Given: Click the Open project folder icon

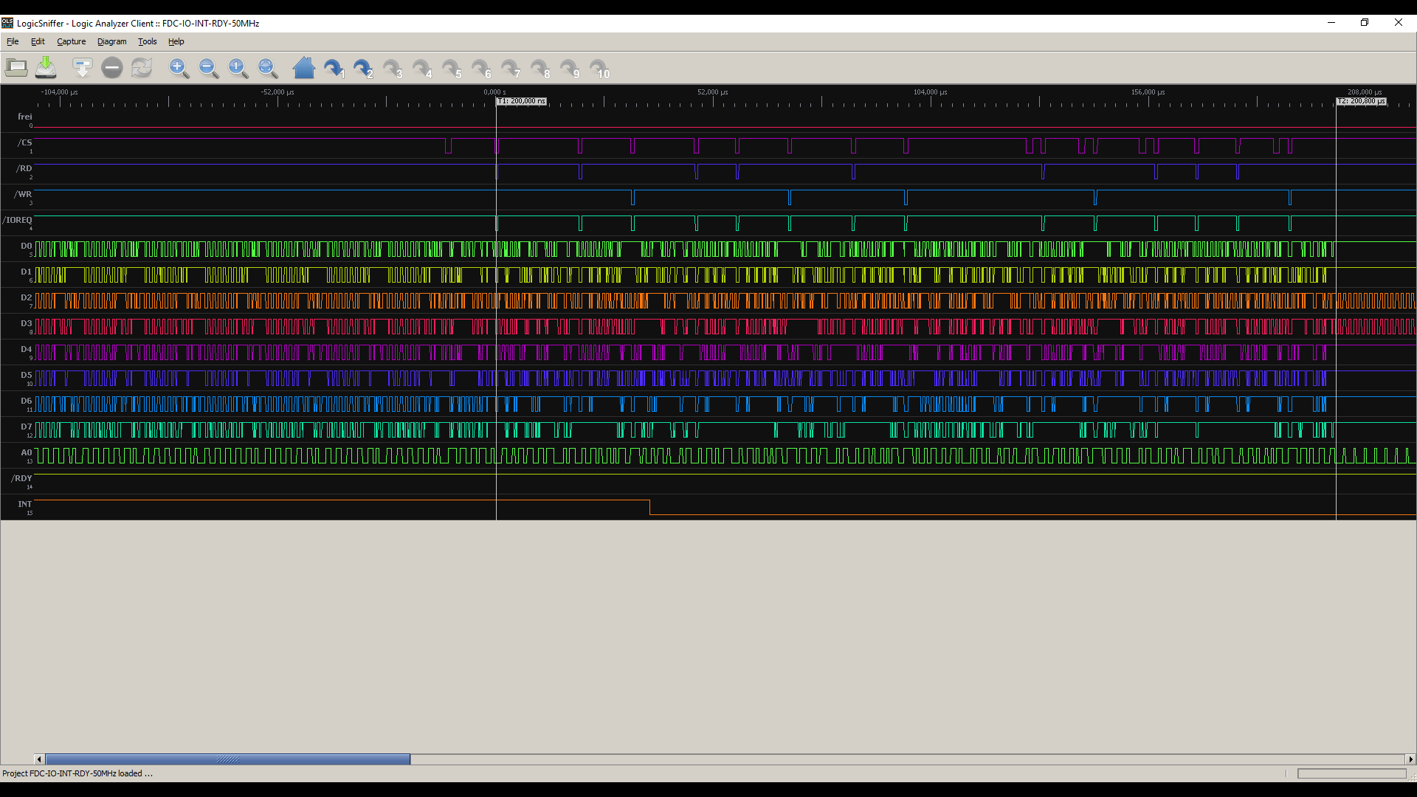Looking at the screenshot, I should (x=16, y=68).
